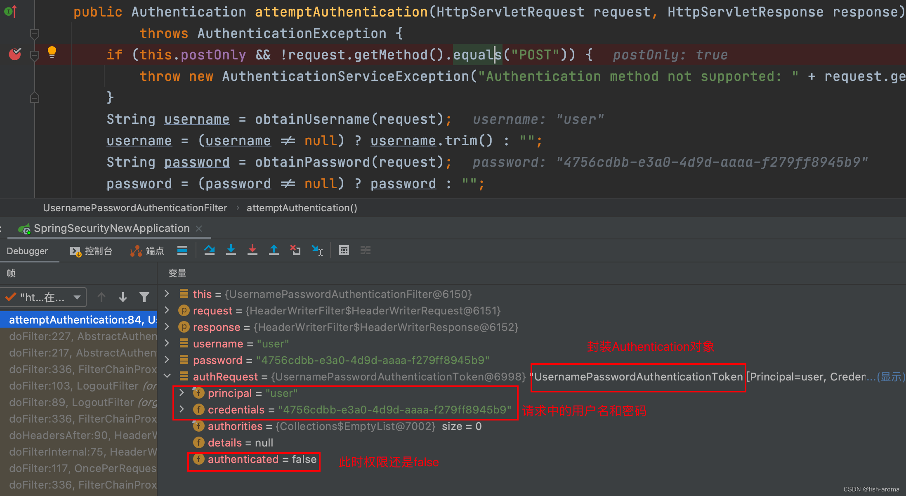The width and height of the screenshot is (906, 496).
Task: Close the SpringSecurityNewApplication tab
Action: 199,228
